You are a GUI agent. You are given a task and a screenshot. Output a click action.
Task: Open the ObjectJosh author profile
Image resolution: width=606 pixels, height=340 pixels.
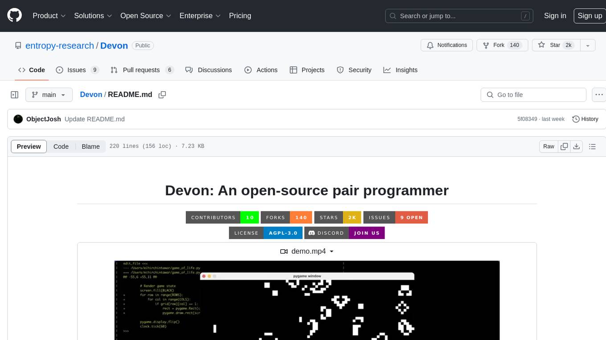[x=44, y=119]
